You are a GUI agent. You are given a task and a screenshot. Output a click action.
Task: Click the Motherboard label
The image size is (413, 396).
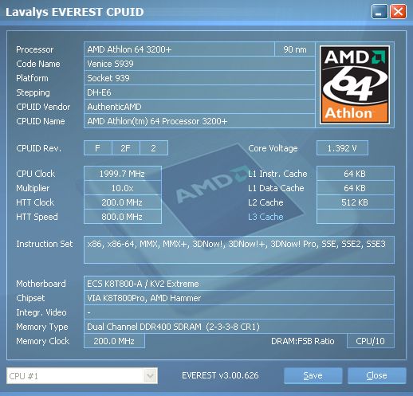(41, 284)
